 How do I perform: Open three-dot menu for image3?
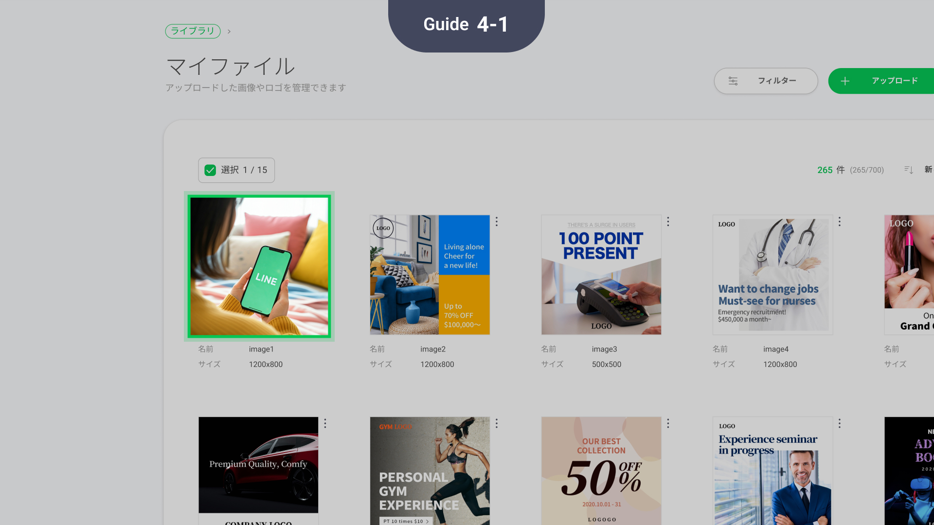pos(668,222)
